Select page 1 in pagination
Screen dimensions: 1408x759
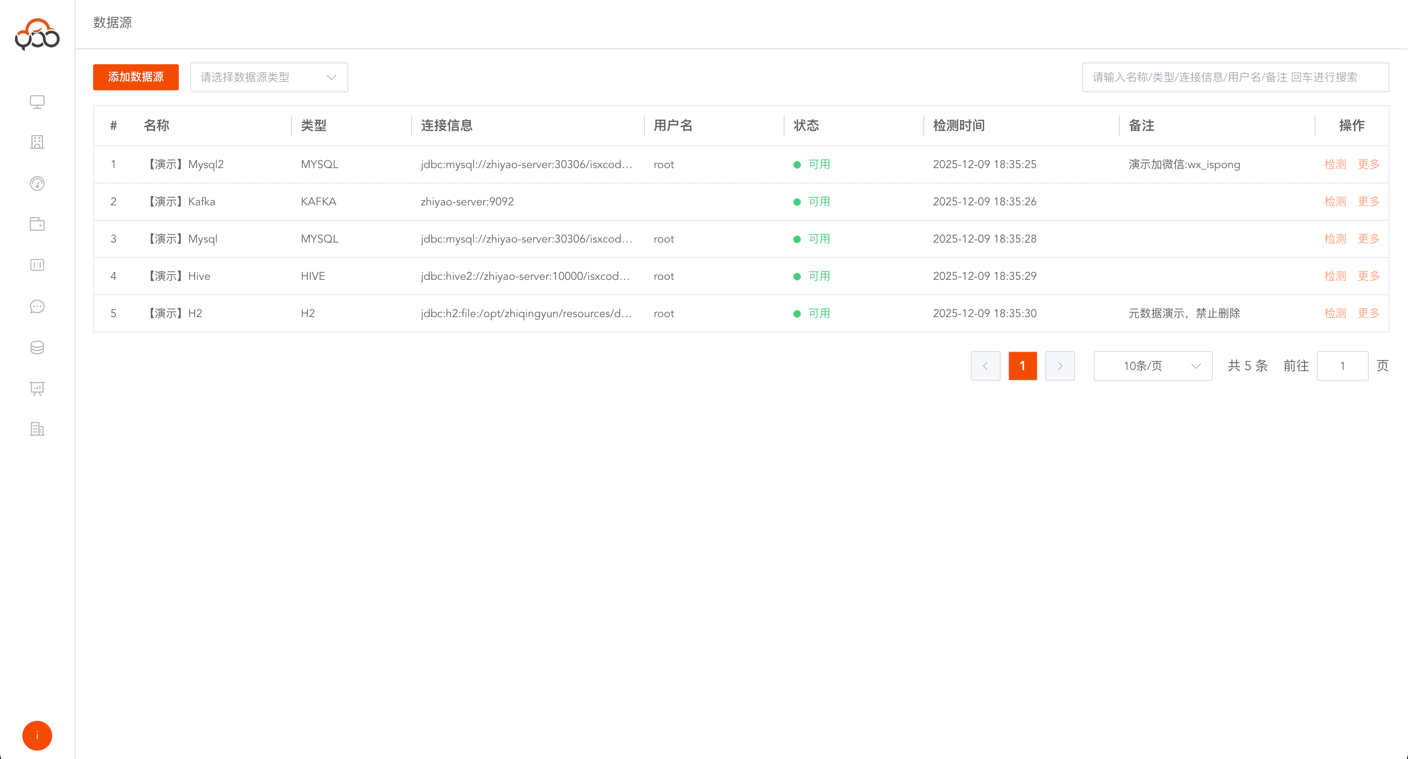coord(1022,366)
